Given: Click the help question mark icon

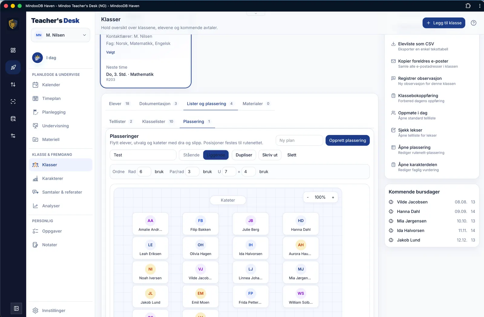Looking at the screenshot, I should 473,23.
